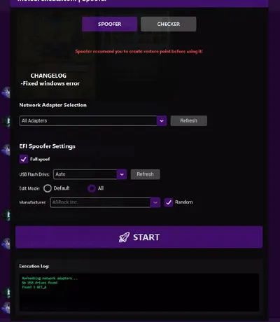This screenshot has width=280, height=322.
Task: Select the All edit mode radio
Action: click(x=92, y=188)
